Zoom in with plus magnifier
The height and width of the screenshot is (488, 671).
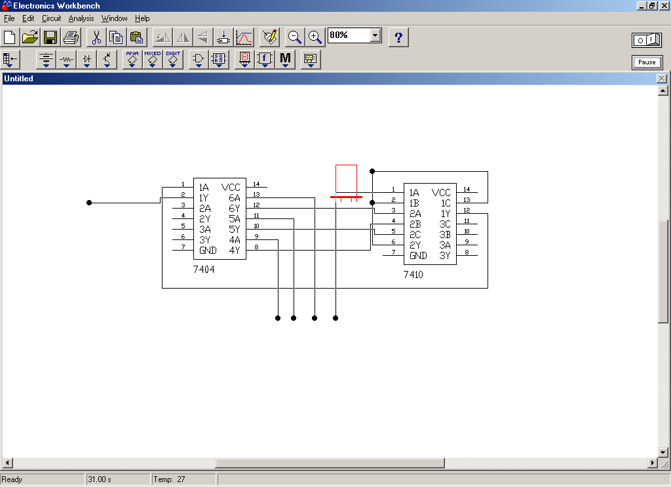tap(315, 37)
